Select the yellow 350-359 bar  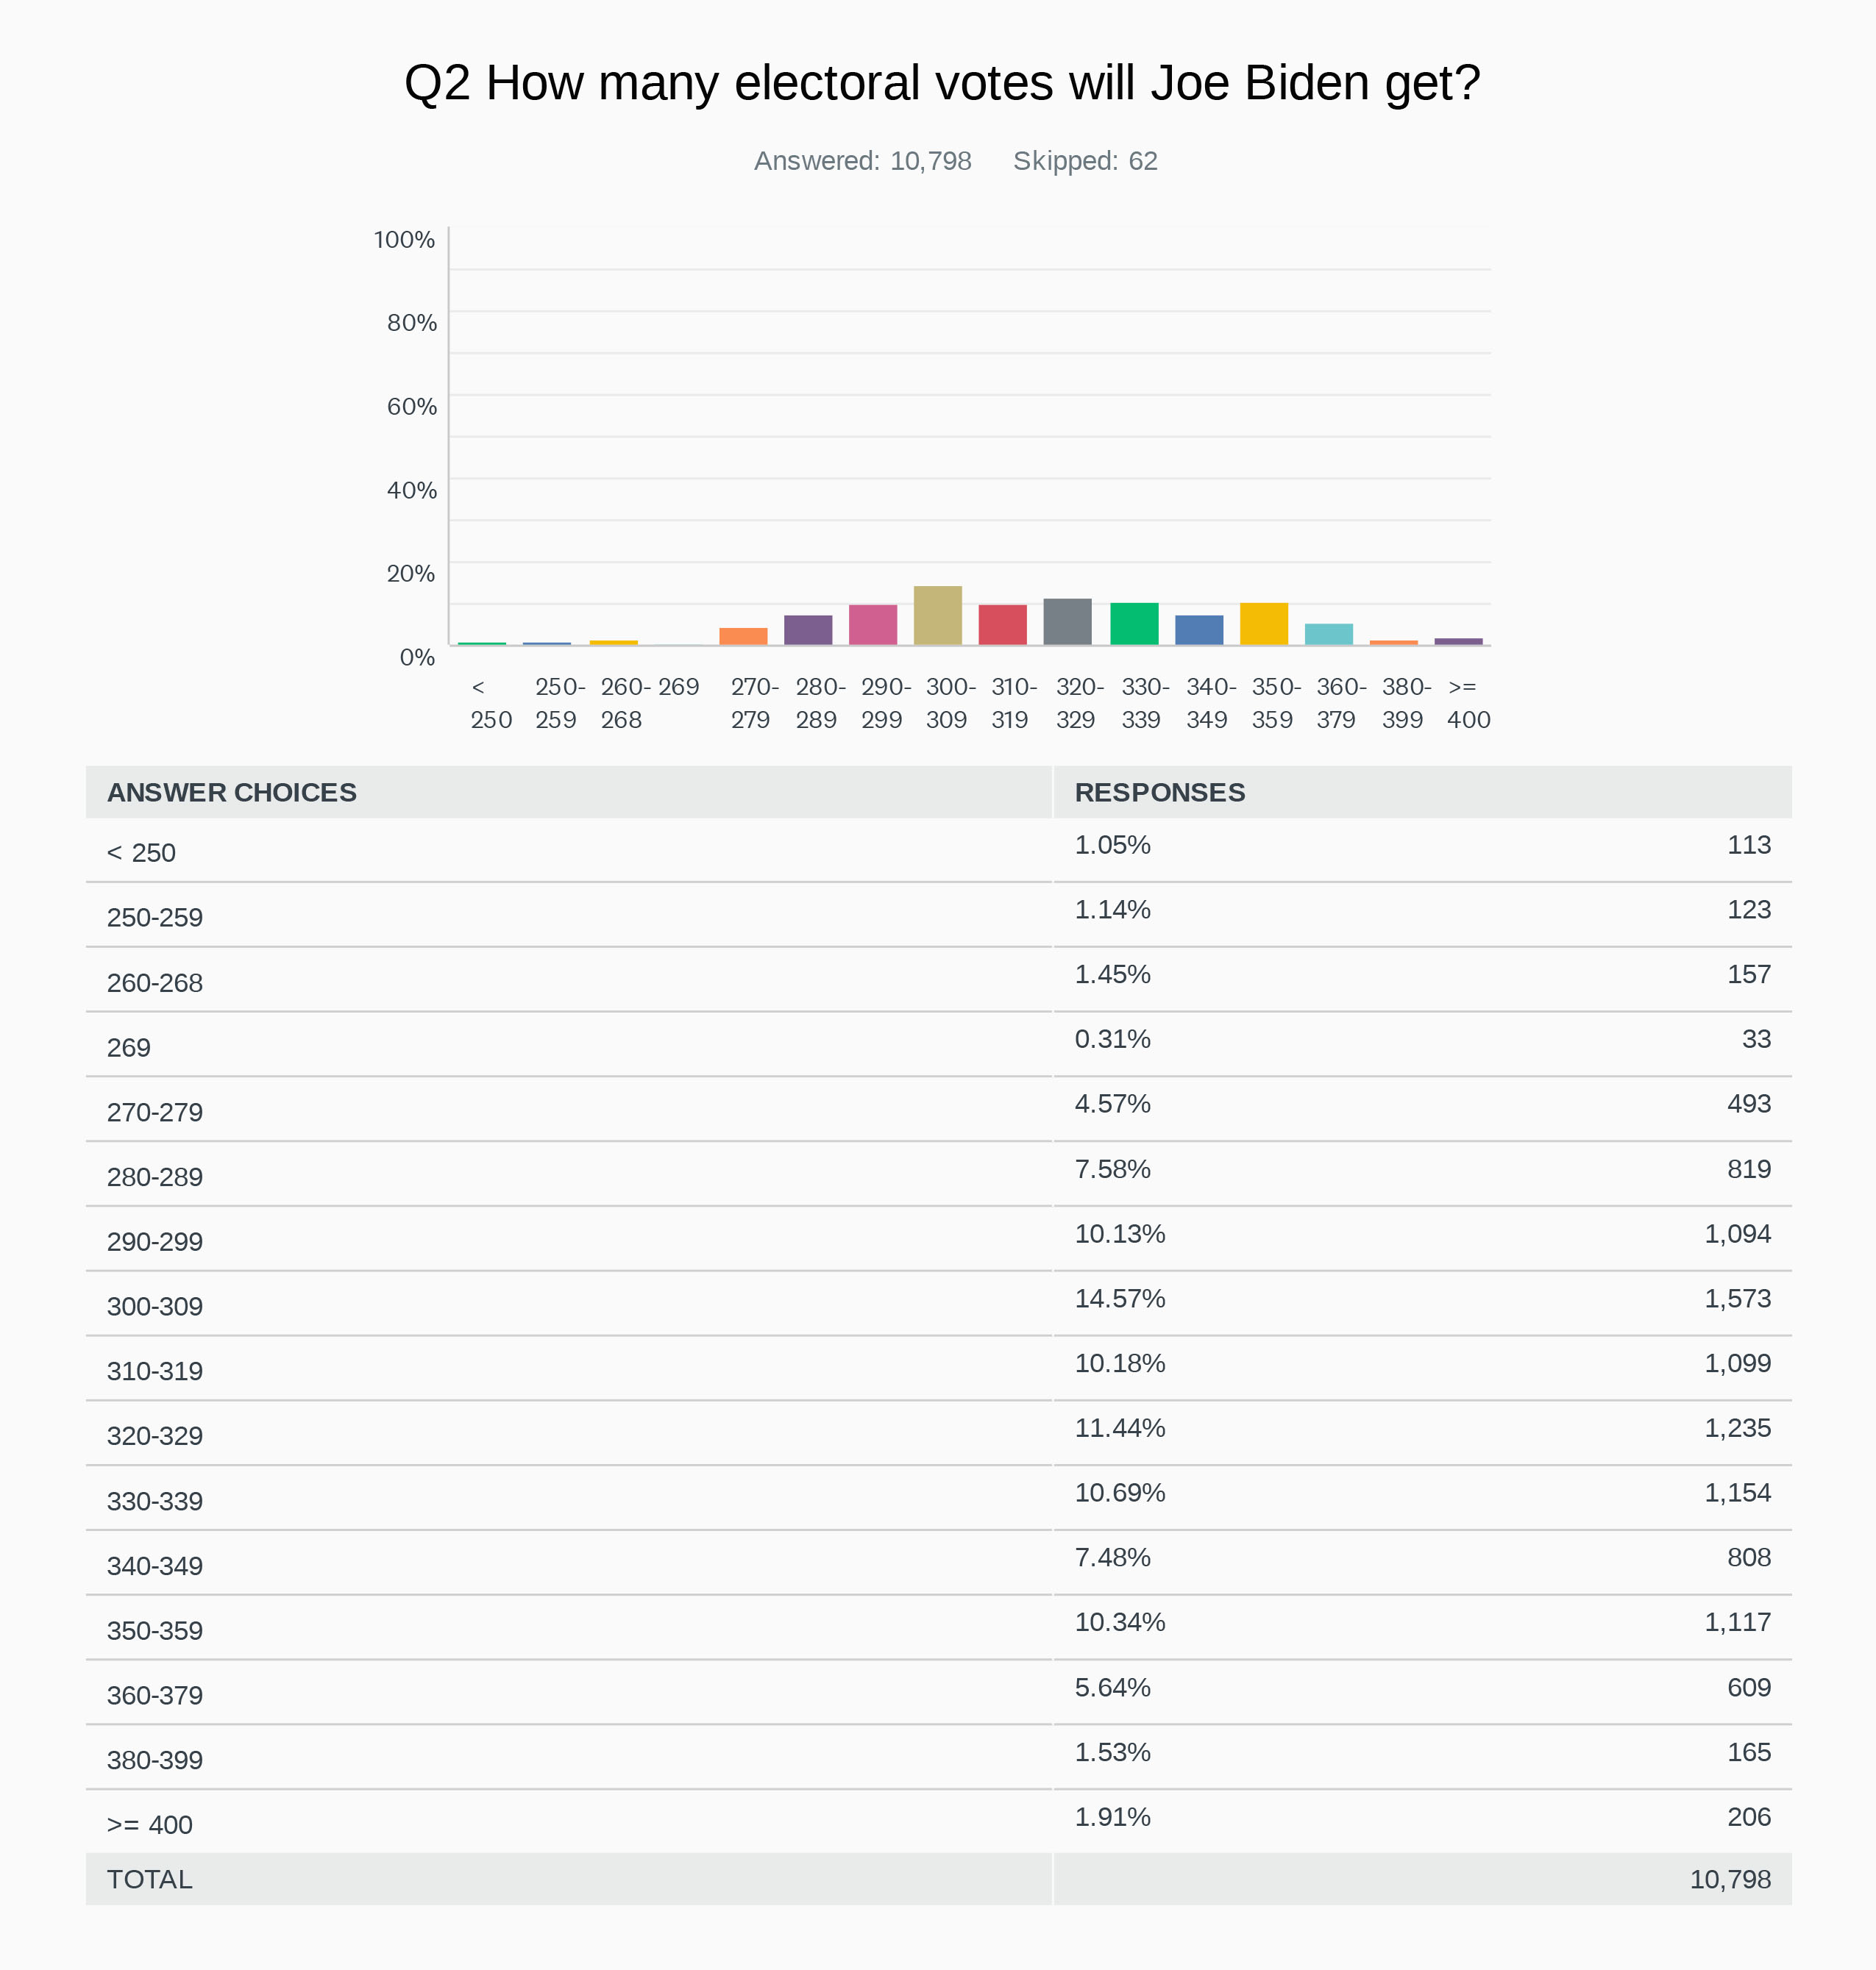pos(1263,624)
